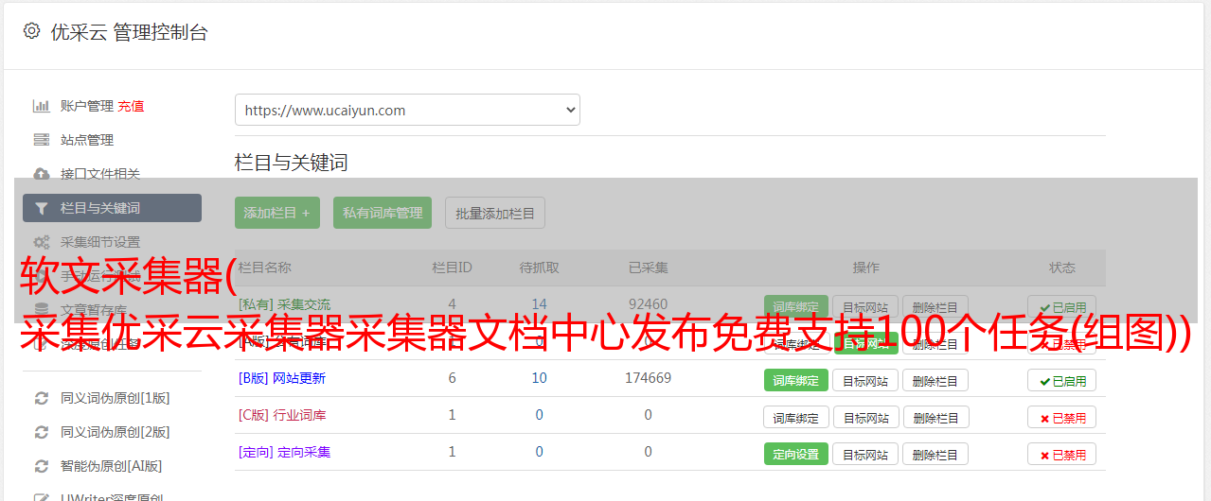This screenshot has height=501, width=1211.
Task: Click 删除栏目 for 网站更新 row
Action: [935, 380]
